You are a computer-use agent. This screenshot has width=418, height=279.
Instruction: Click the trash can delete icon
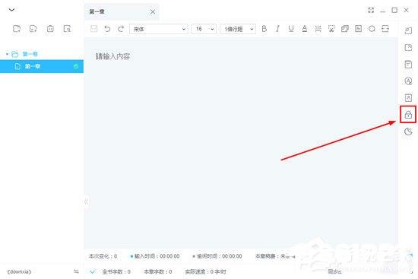coord(50,29)
